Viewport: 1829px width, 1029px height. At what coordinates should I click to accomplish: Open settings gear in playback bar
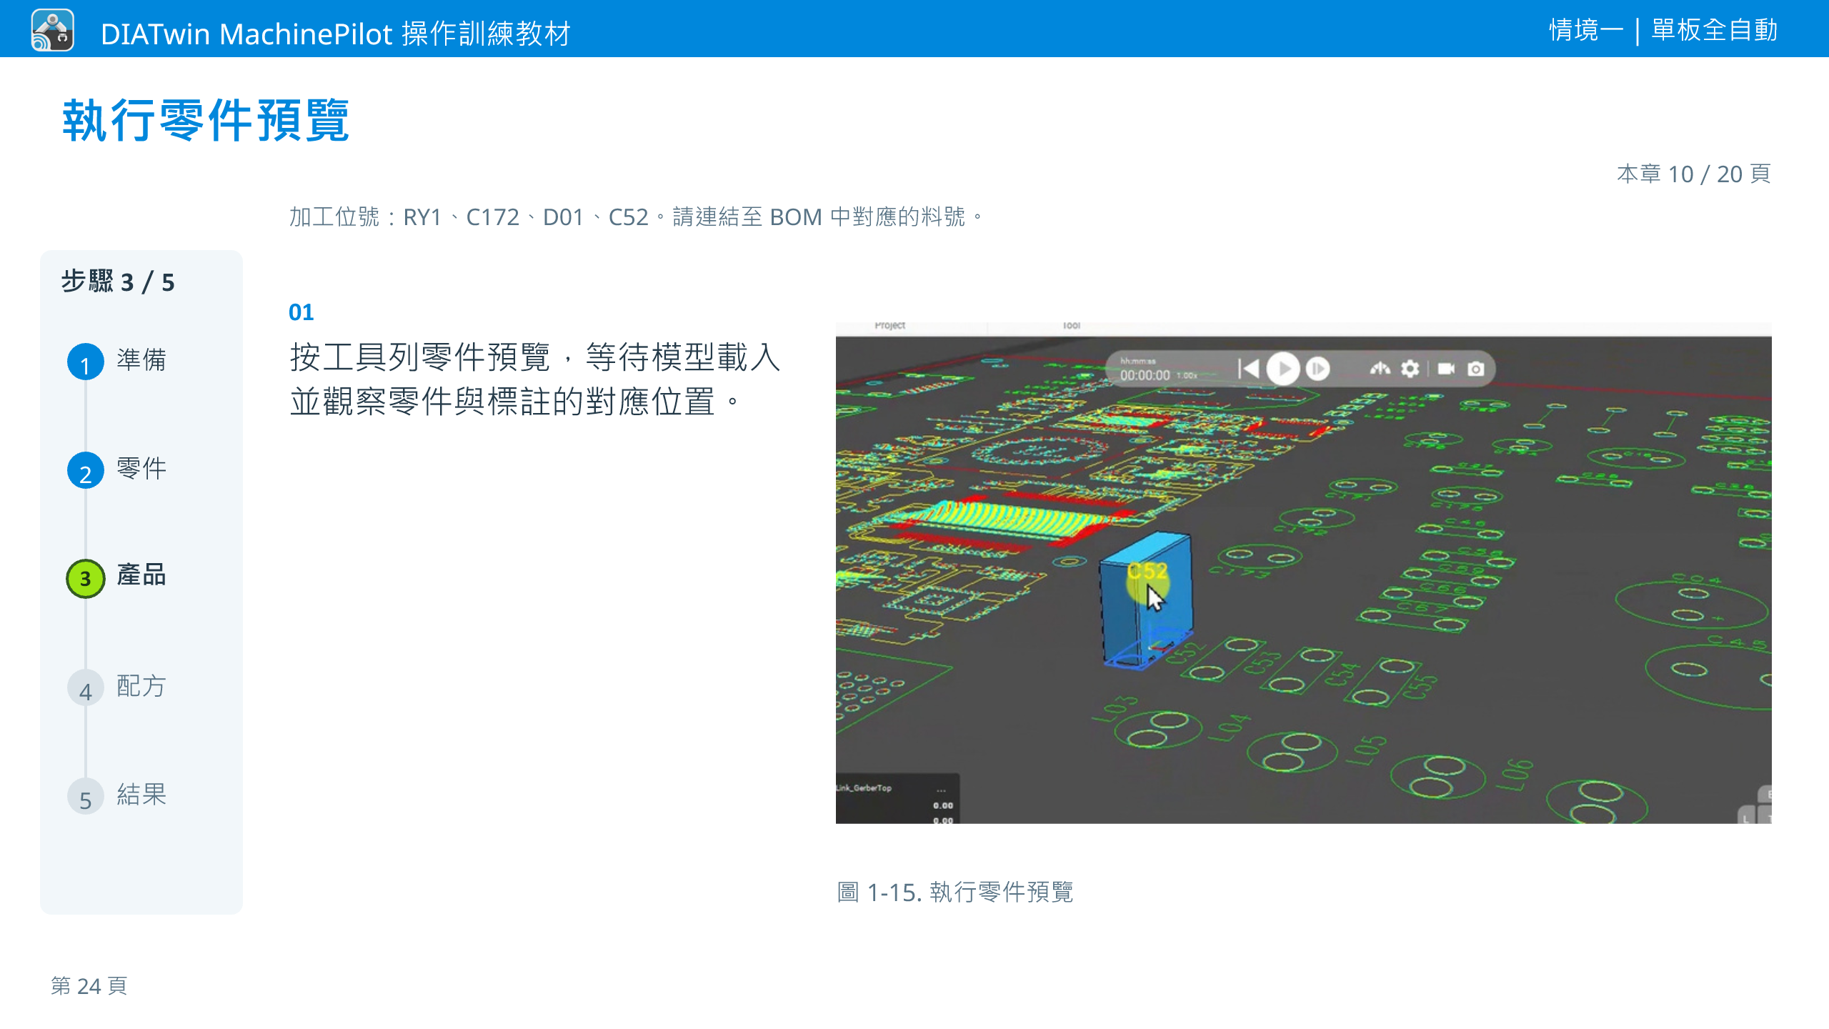click(1410, 369)
